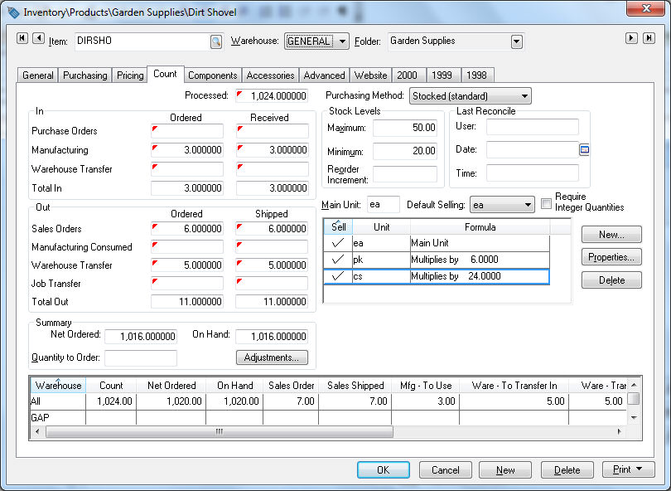Screen dimensions: 671x491
Task: Go to the previous record arrow icon
Action: tap(39, 38)
